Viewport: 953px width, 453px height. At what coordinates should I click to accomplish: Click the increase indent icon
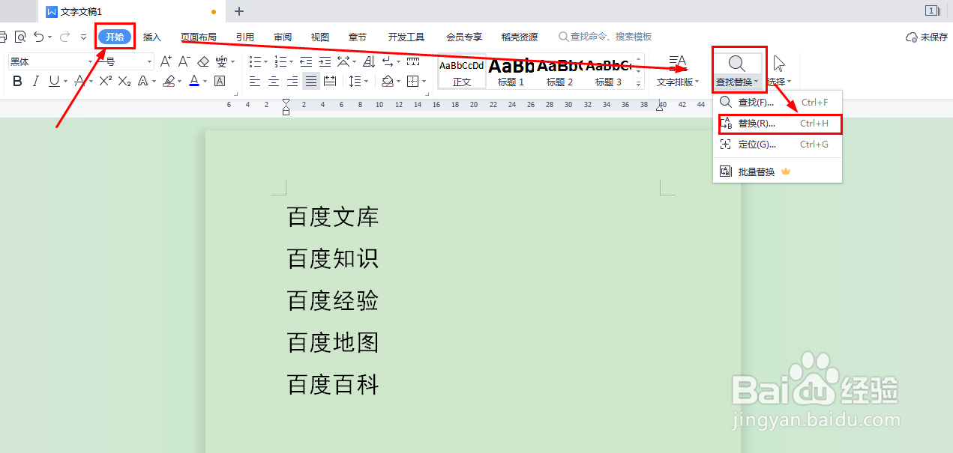pos(325,61)
